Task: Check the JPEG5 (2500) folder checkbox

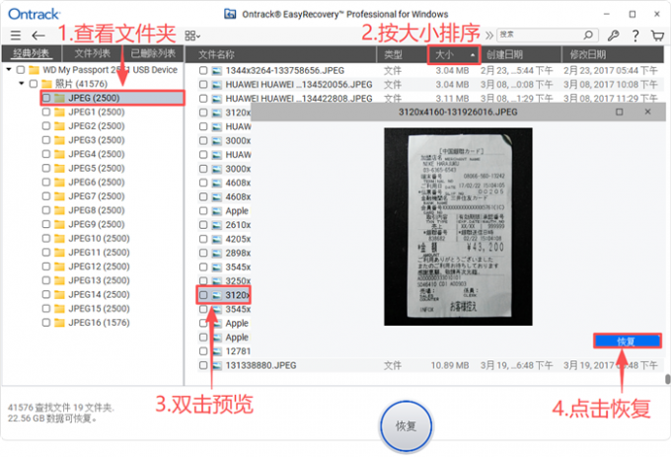Action: coord(46,168)
